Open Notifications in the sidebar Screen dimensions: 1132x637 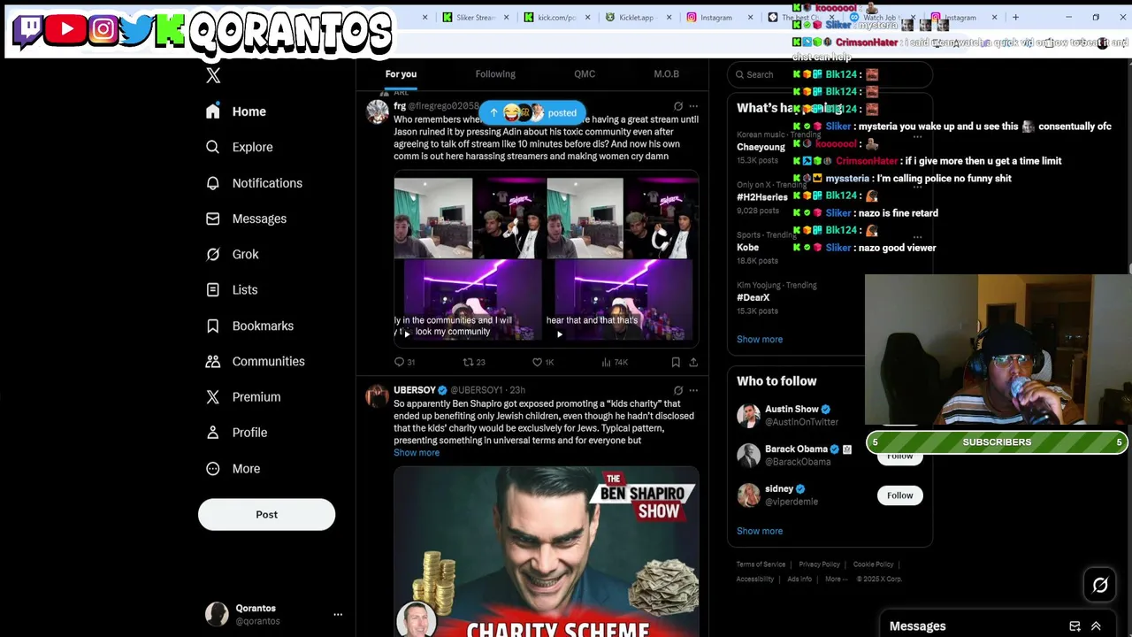tap(254, 183)
